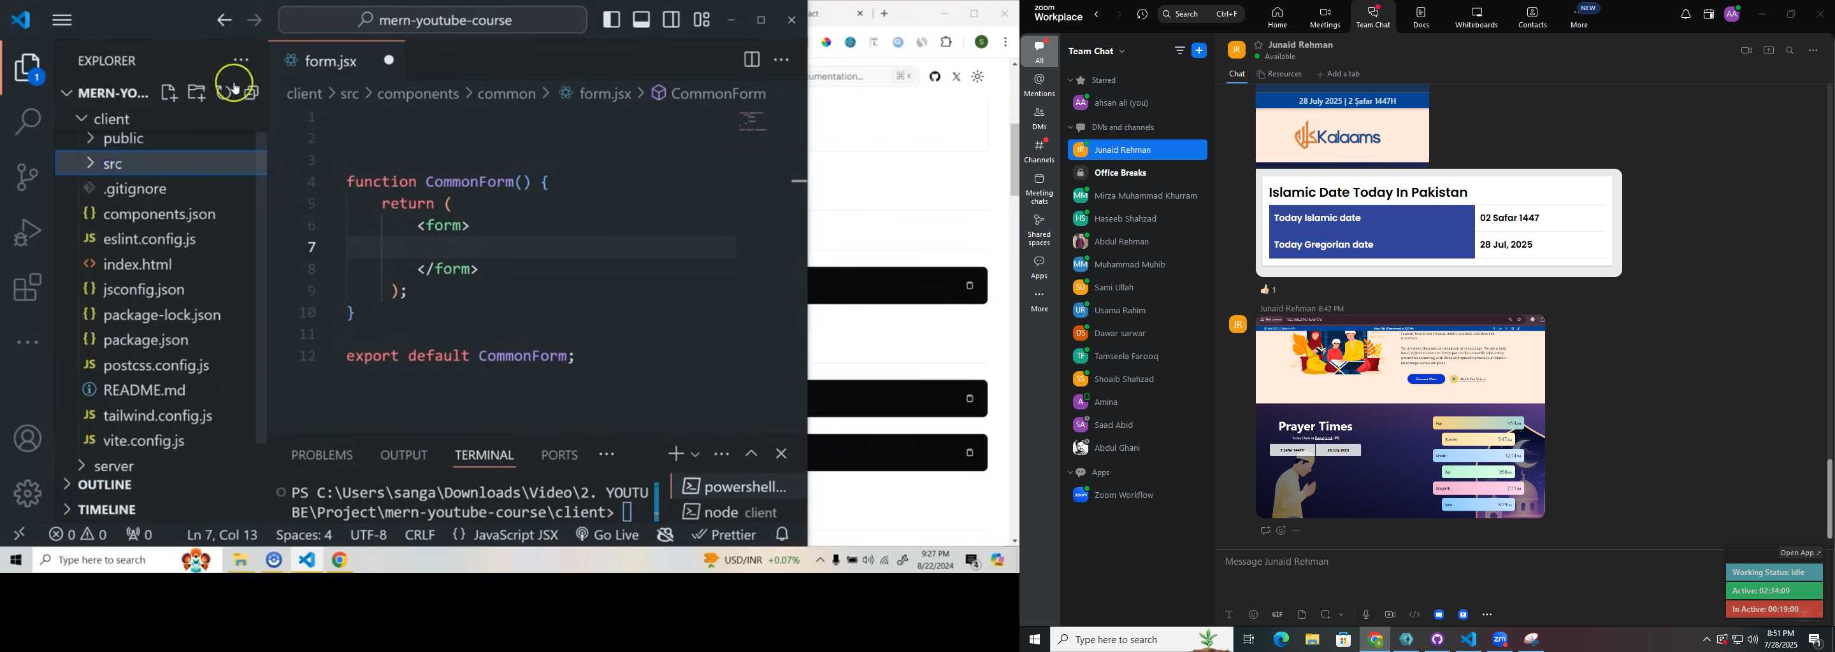1835x652 pixels.
Task: Open Zoom Workflow app chat
Action: point(1137,495)
